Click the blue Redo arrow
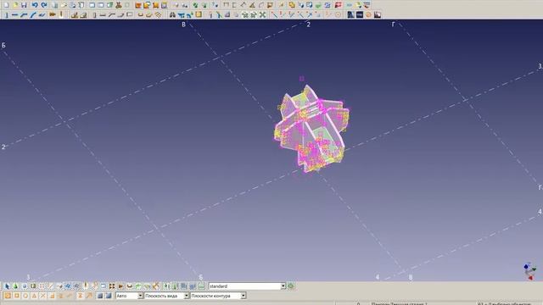543x305 pixels. [44, 5]
